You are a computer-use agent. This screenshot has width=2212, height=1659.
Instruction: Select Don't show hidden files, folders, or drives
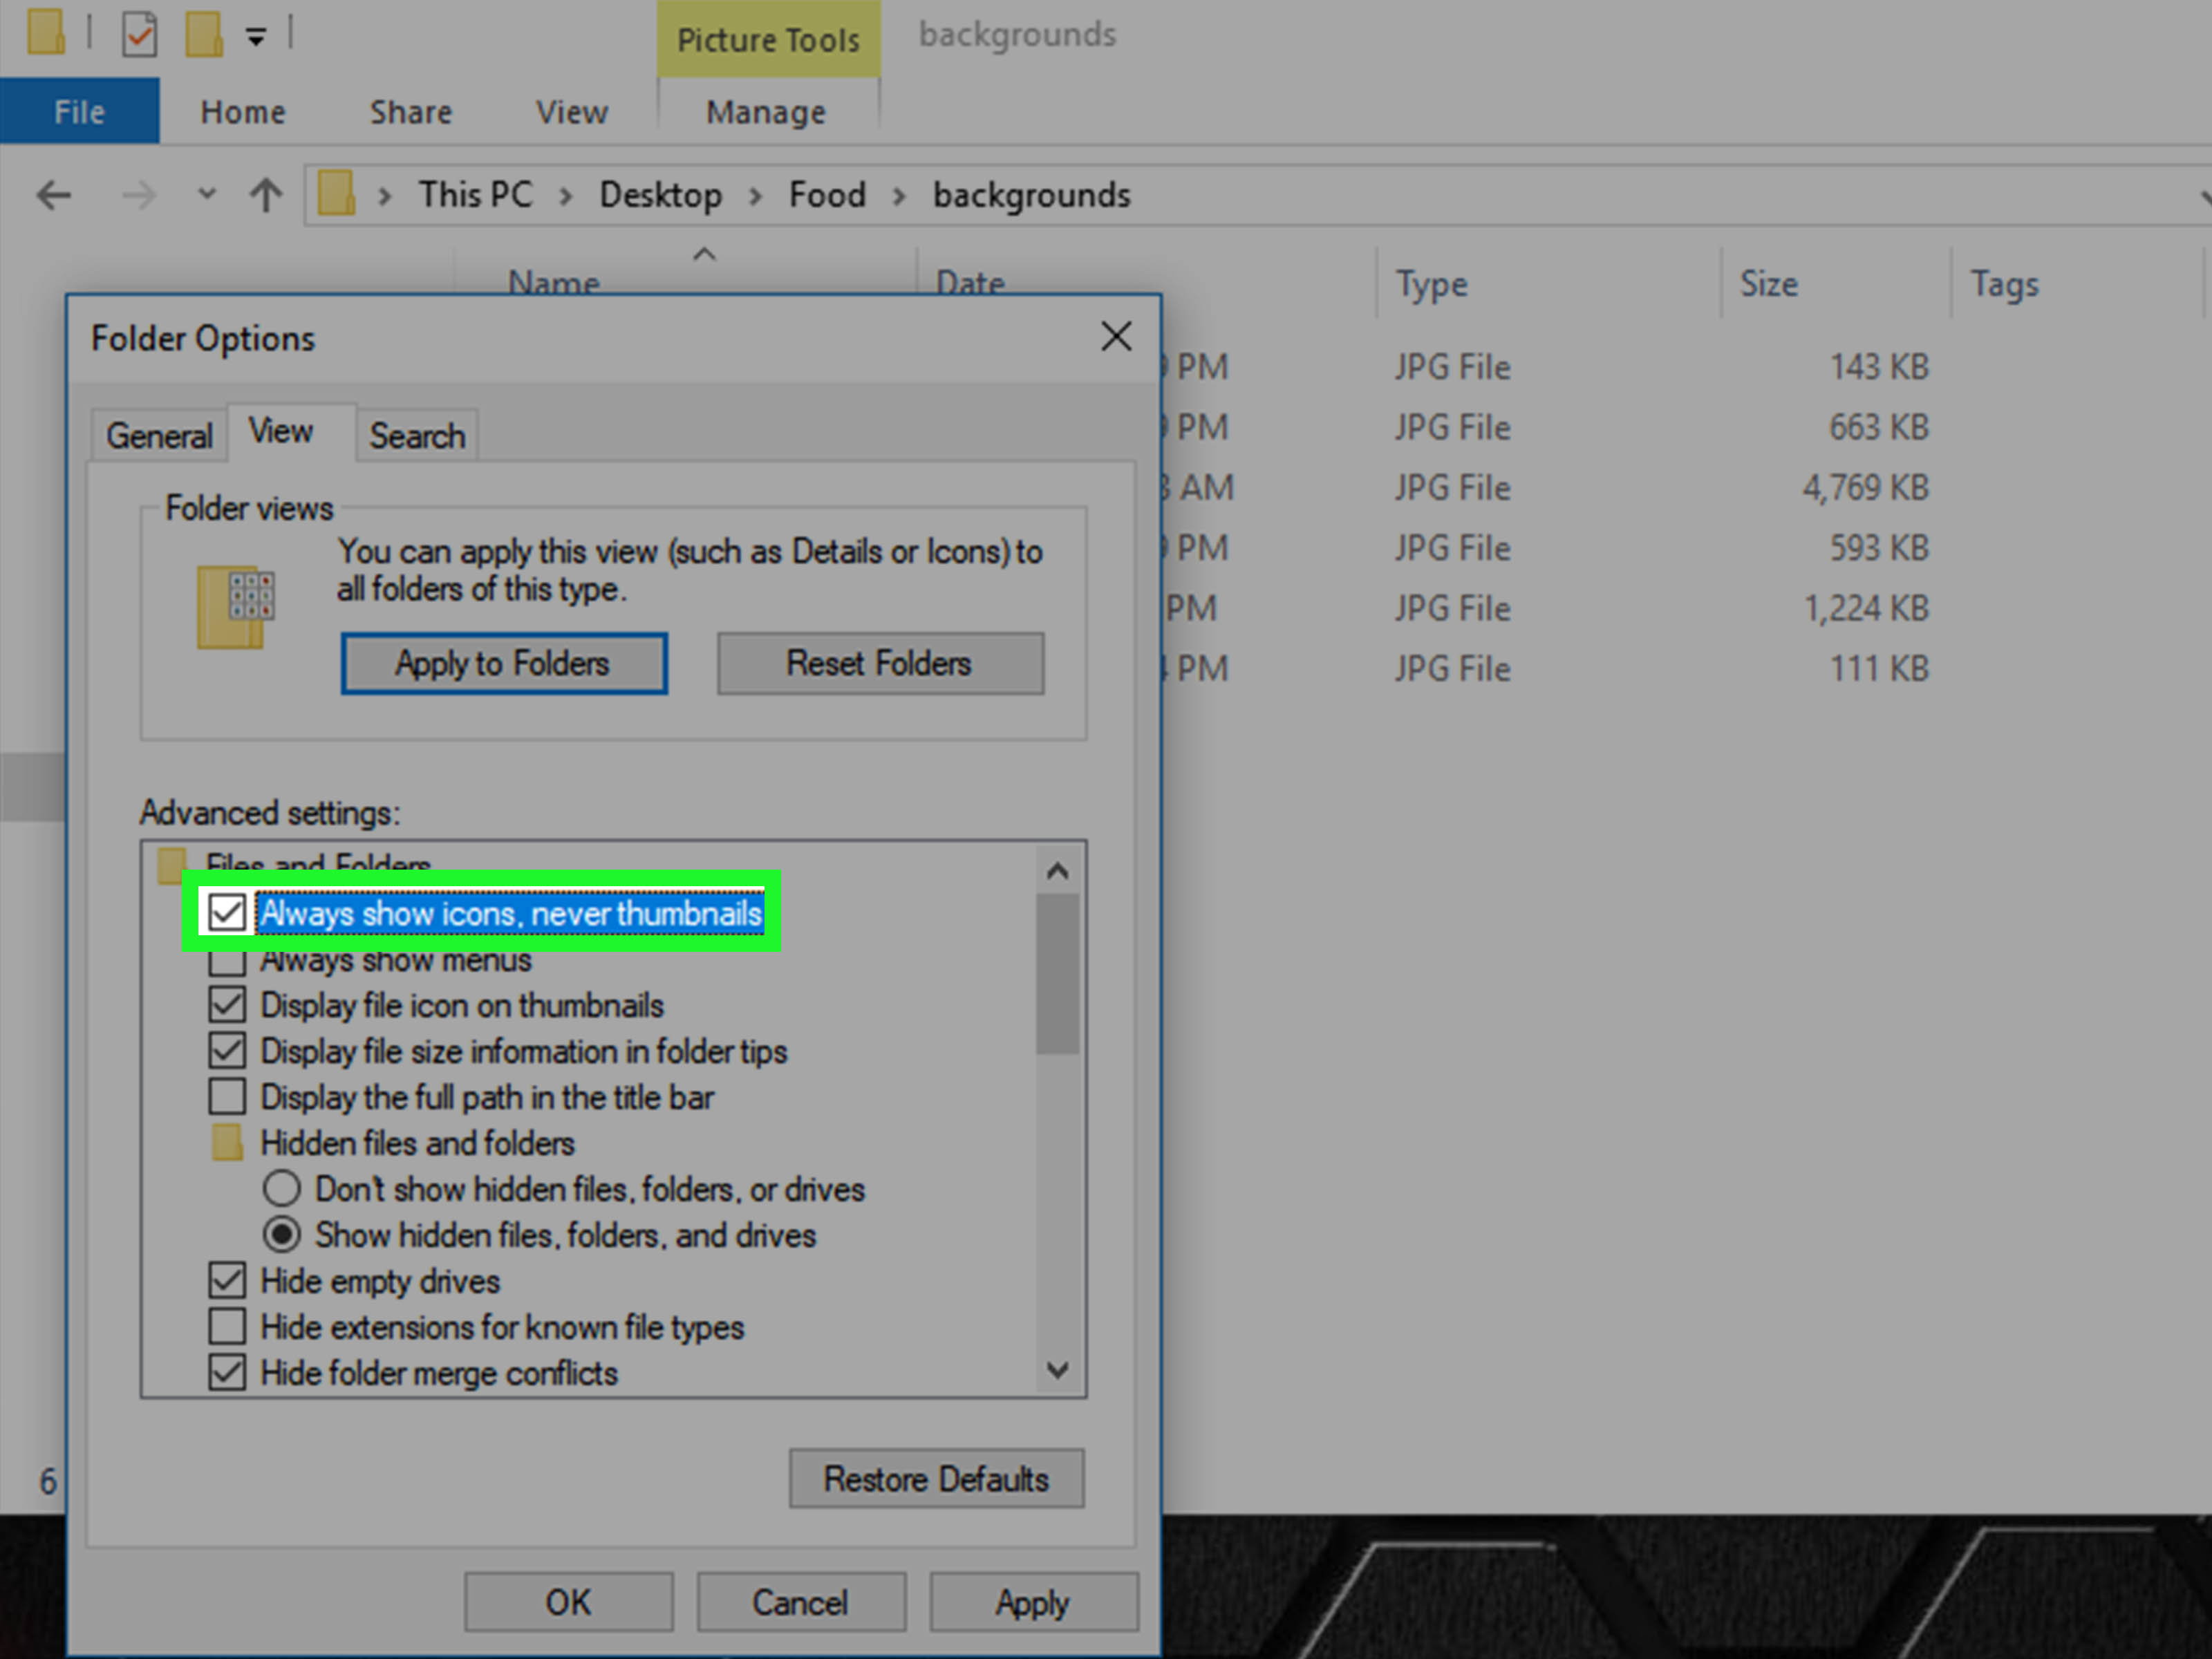click(x=282, y=1188)
